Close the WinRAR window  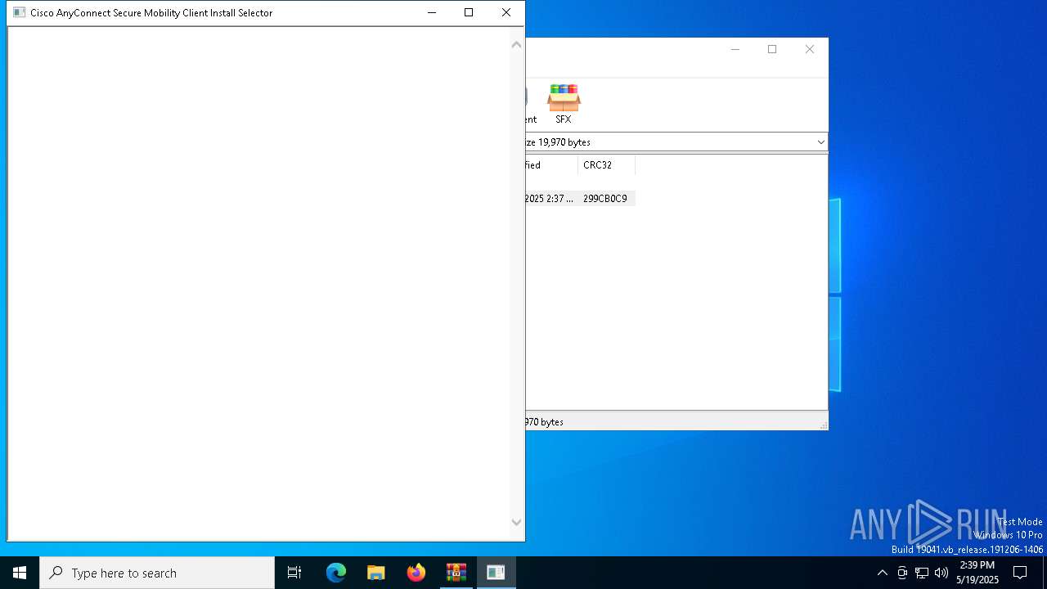pos(810,49)
